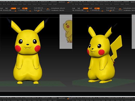Open Preferences menu in top-right ZBrush window
This screenshot has height=101, width=135.
[86, 4]
